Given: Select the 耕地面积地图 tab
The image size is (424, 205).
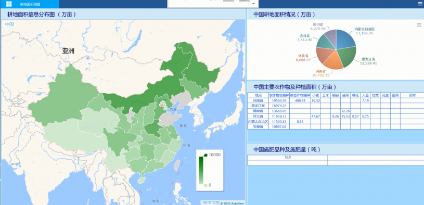Looking at the screenshot, I should (x=30, y=4).
